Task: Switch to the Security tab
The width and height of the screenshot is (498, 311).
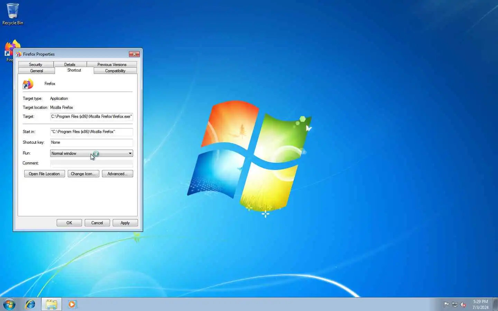Action: (x=36, y=65)
